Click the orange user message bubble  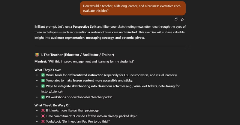133,8
